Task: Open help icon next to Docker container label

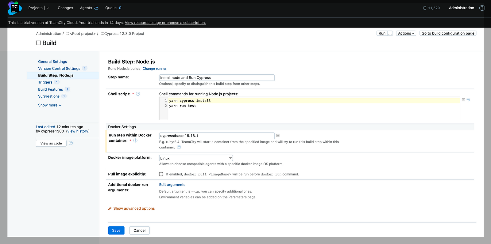Action: [x=135, y=141]
